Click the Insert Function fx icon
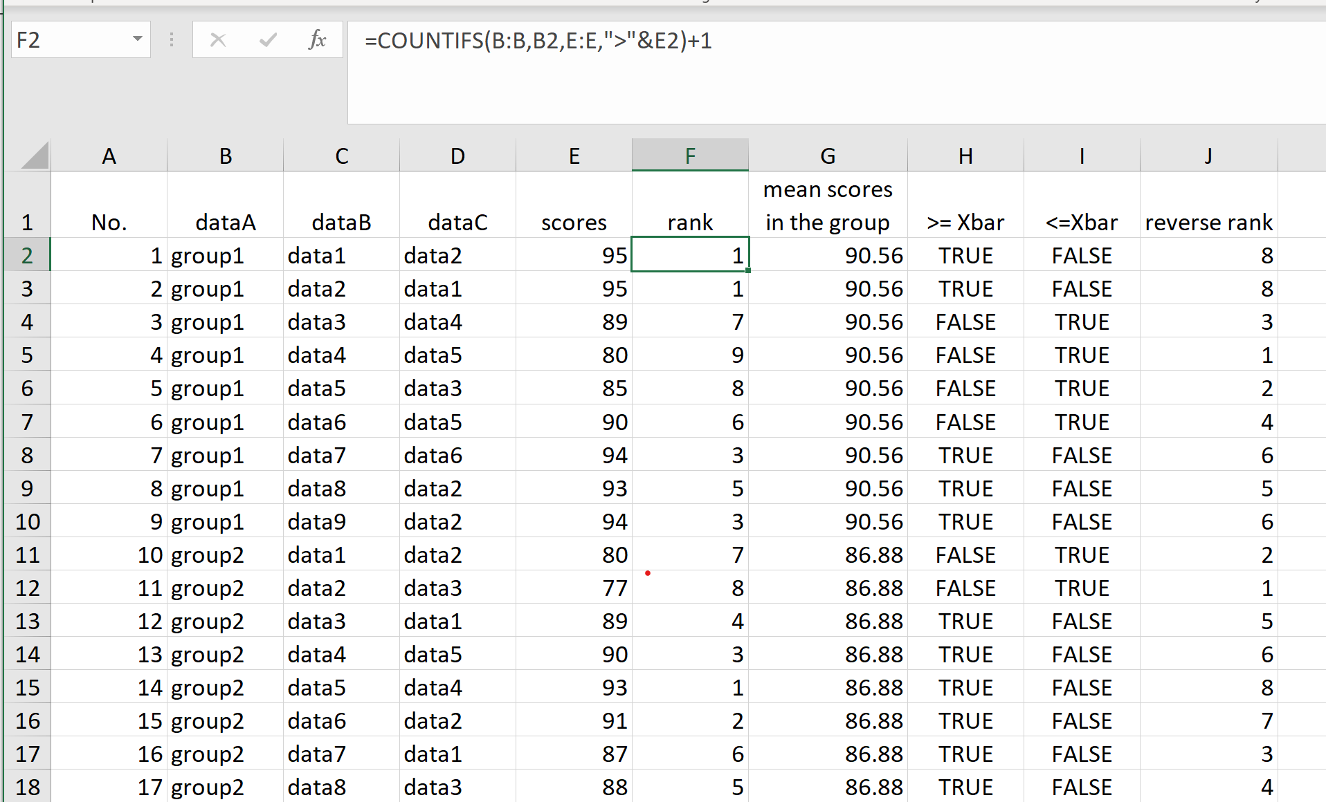Viewport: 1326px width, 802px height. click(x=317, y=40)
